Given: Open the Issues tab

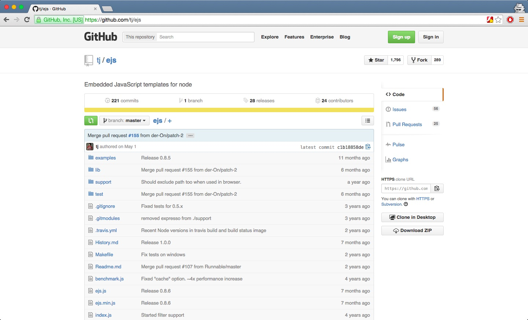Looking at the screenshot, I should click(412, 109).
